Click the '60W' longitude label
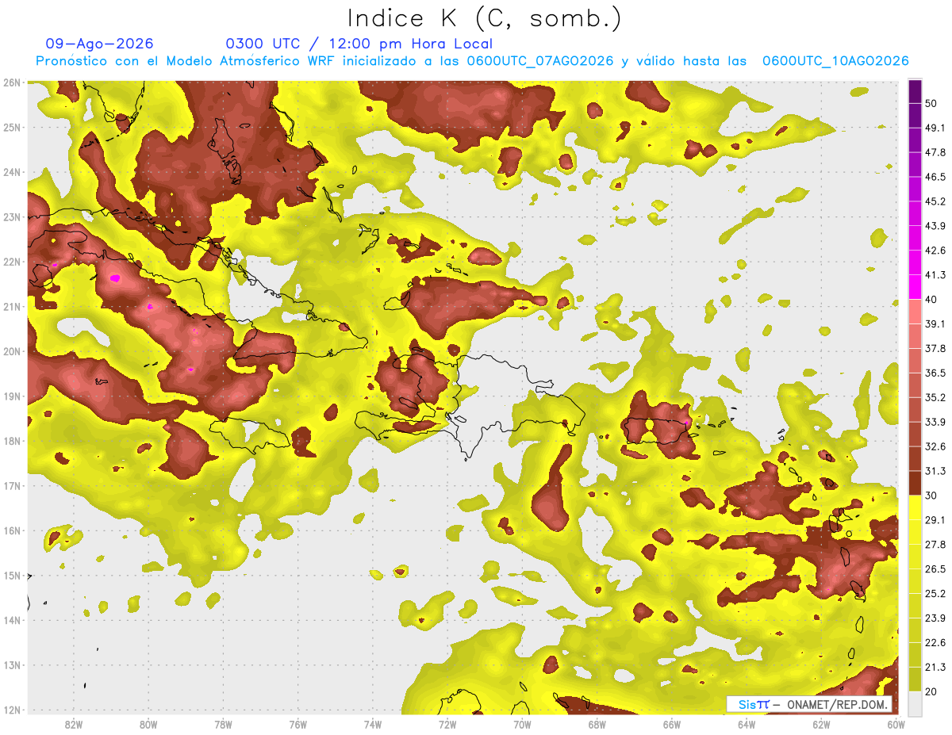 (896, 725)
